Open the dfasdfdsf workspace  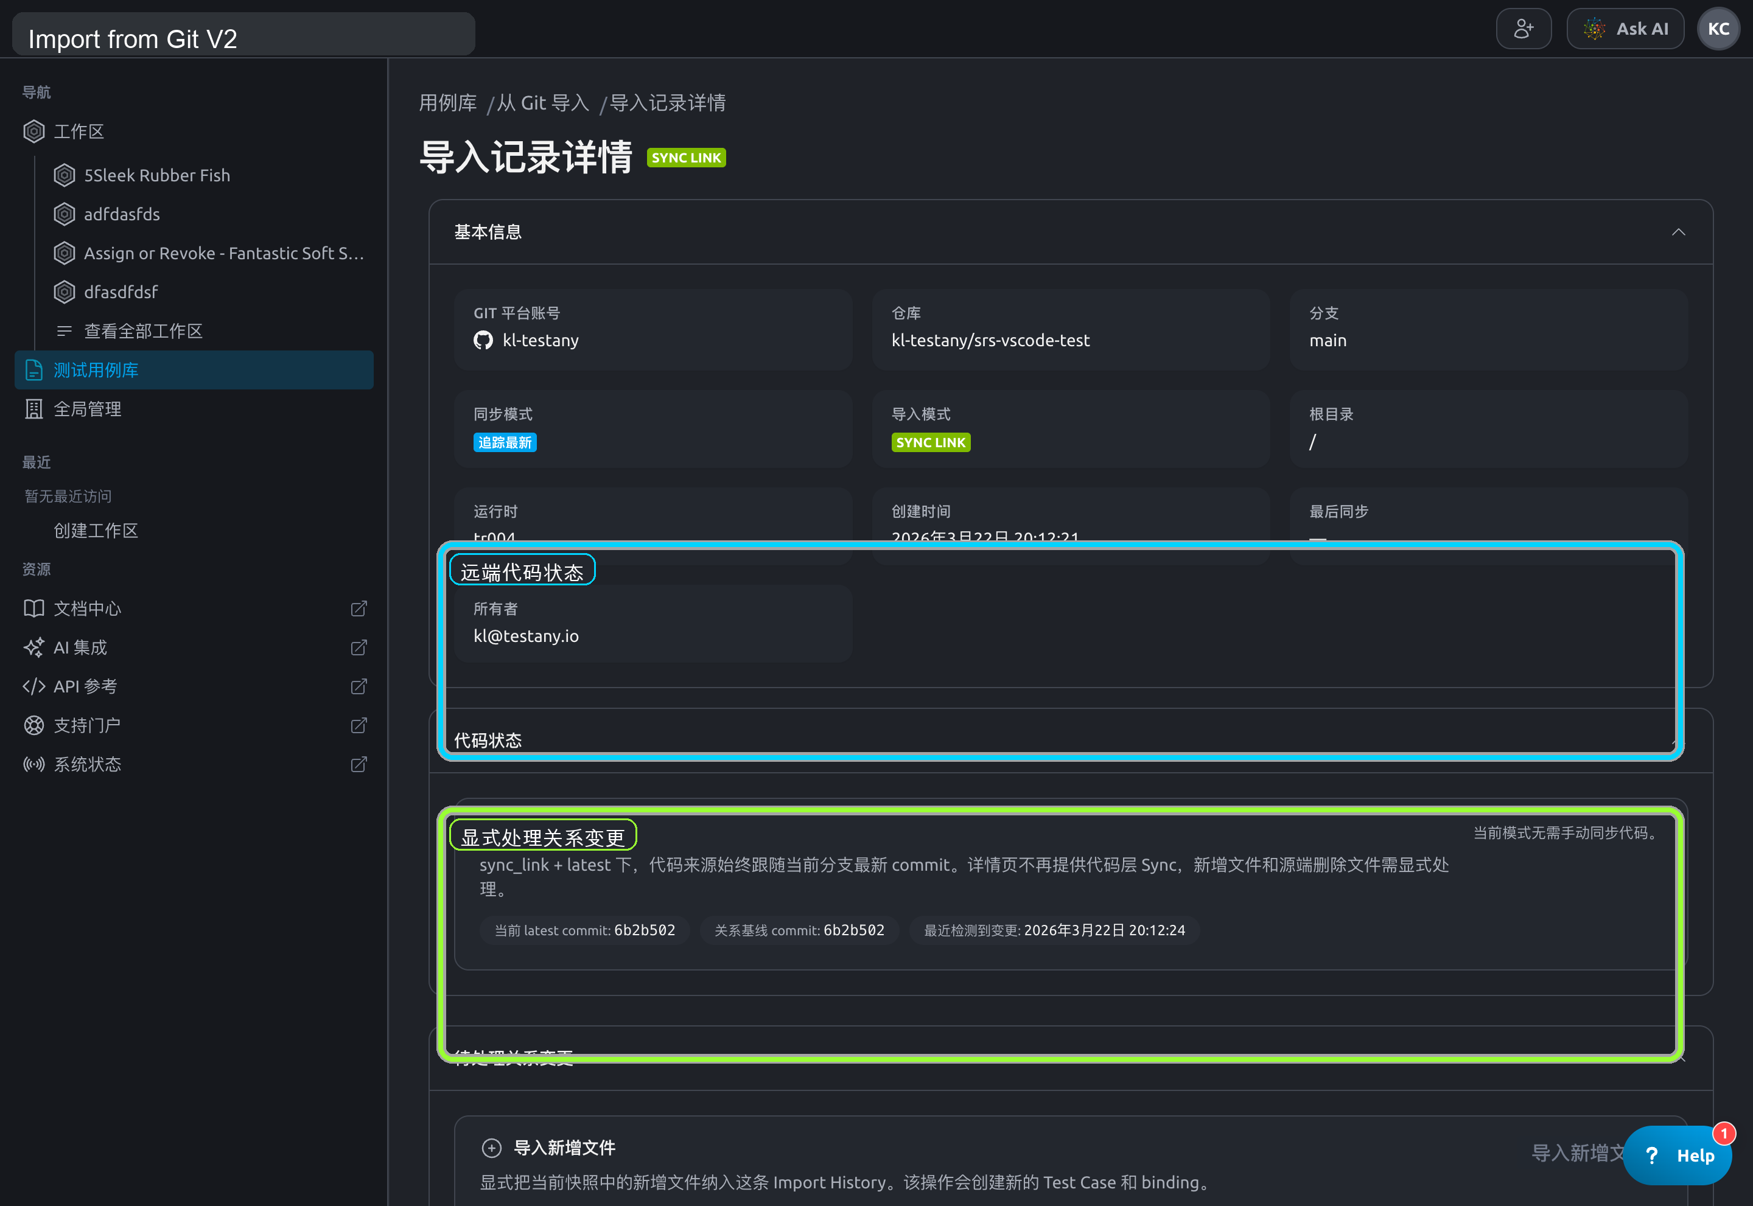pos(121,291)
